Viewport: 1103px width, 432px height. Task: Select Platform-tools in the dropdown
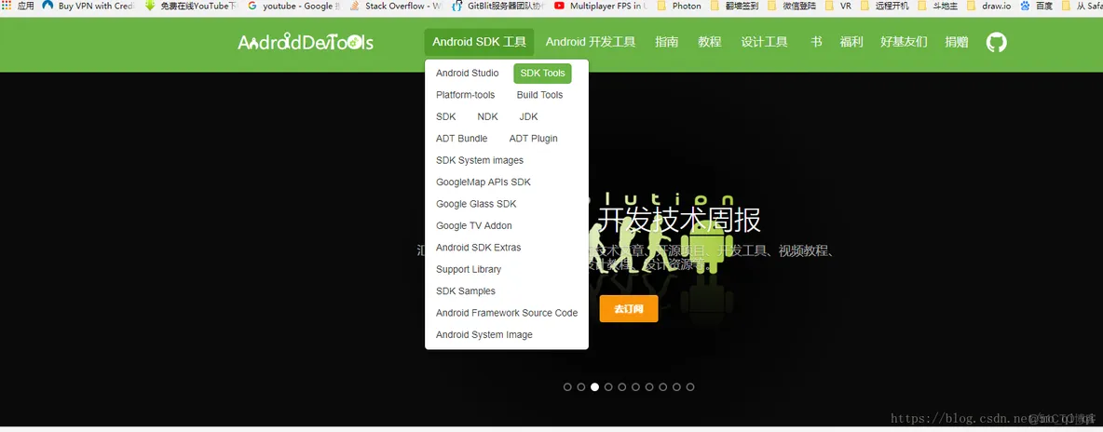[465, 95]
